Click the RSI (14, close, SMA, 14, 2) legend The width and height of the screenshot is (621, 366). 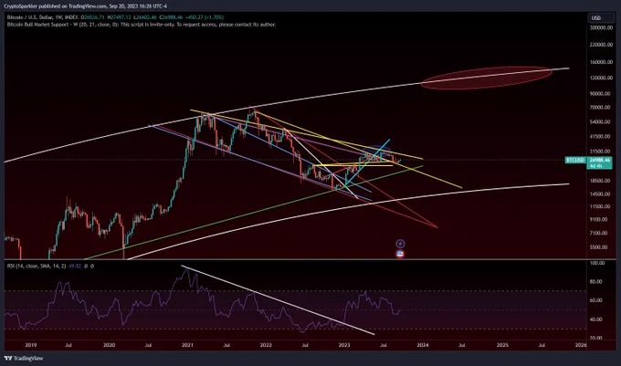click(x=37, y=267)
